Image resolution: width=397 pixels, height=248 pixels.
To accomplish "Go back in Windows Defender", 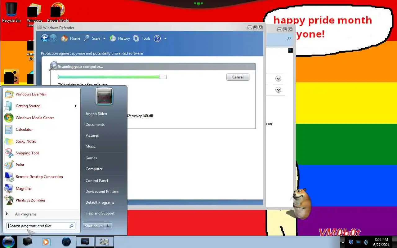I will coord(45,38).
